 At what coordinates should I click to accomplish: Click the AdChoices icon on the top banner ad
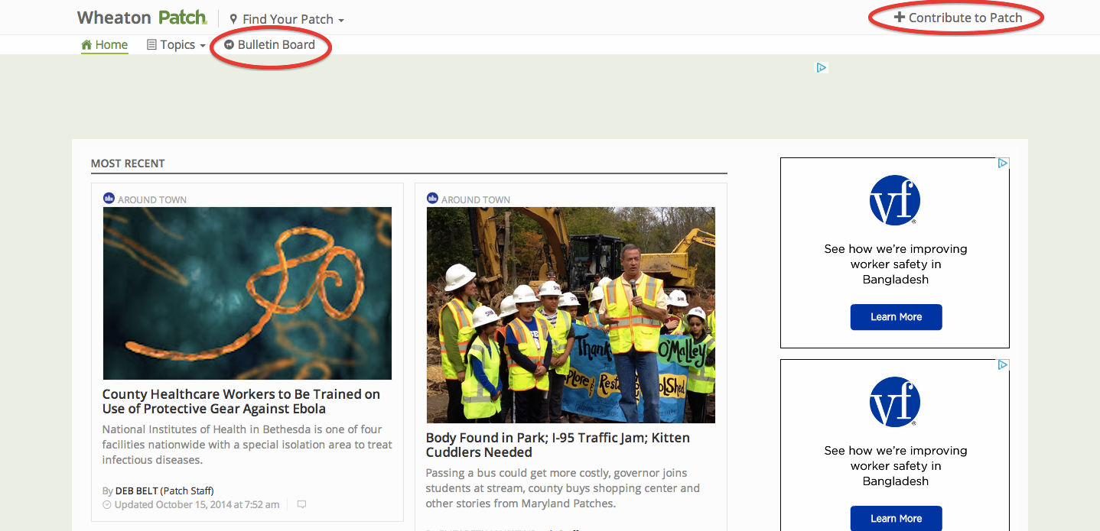pyautogui.click(x=821, y=67)
